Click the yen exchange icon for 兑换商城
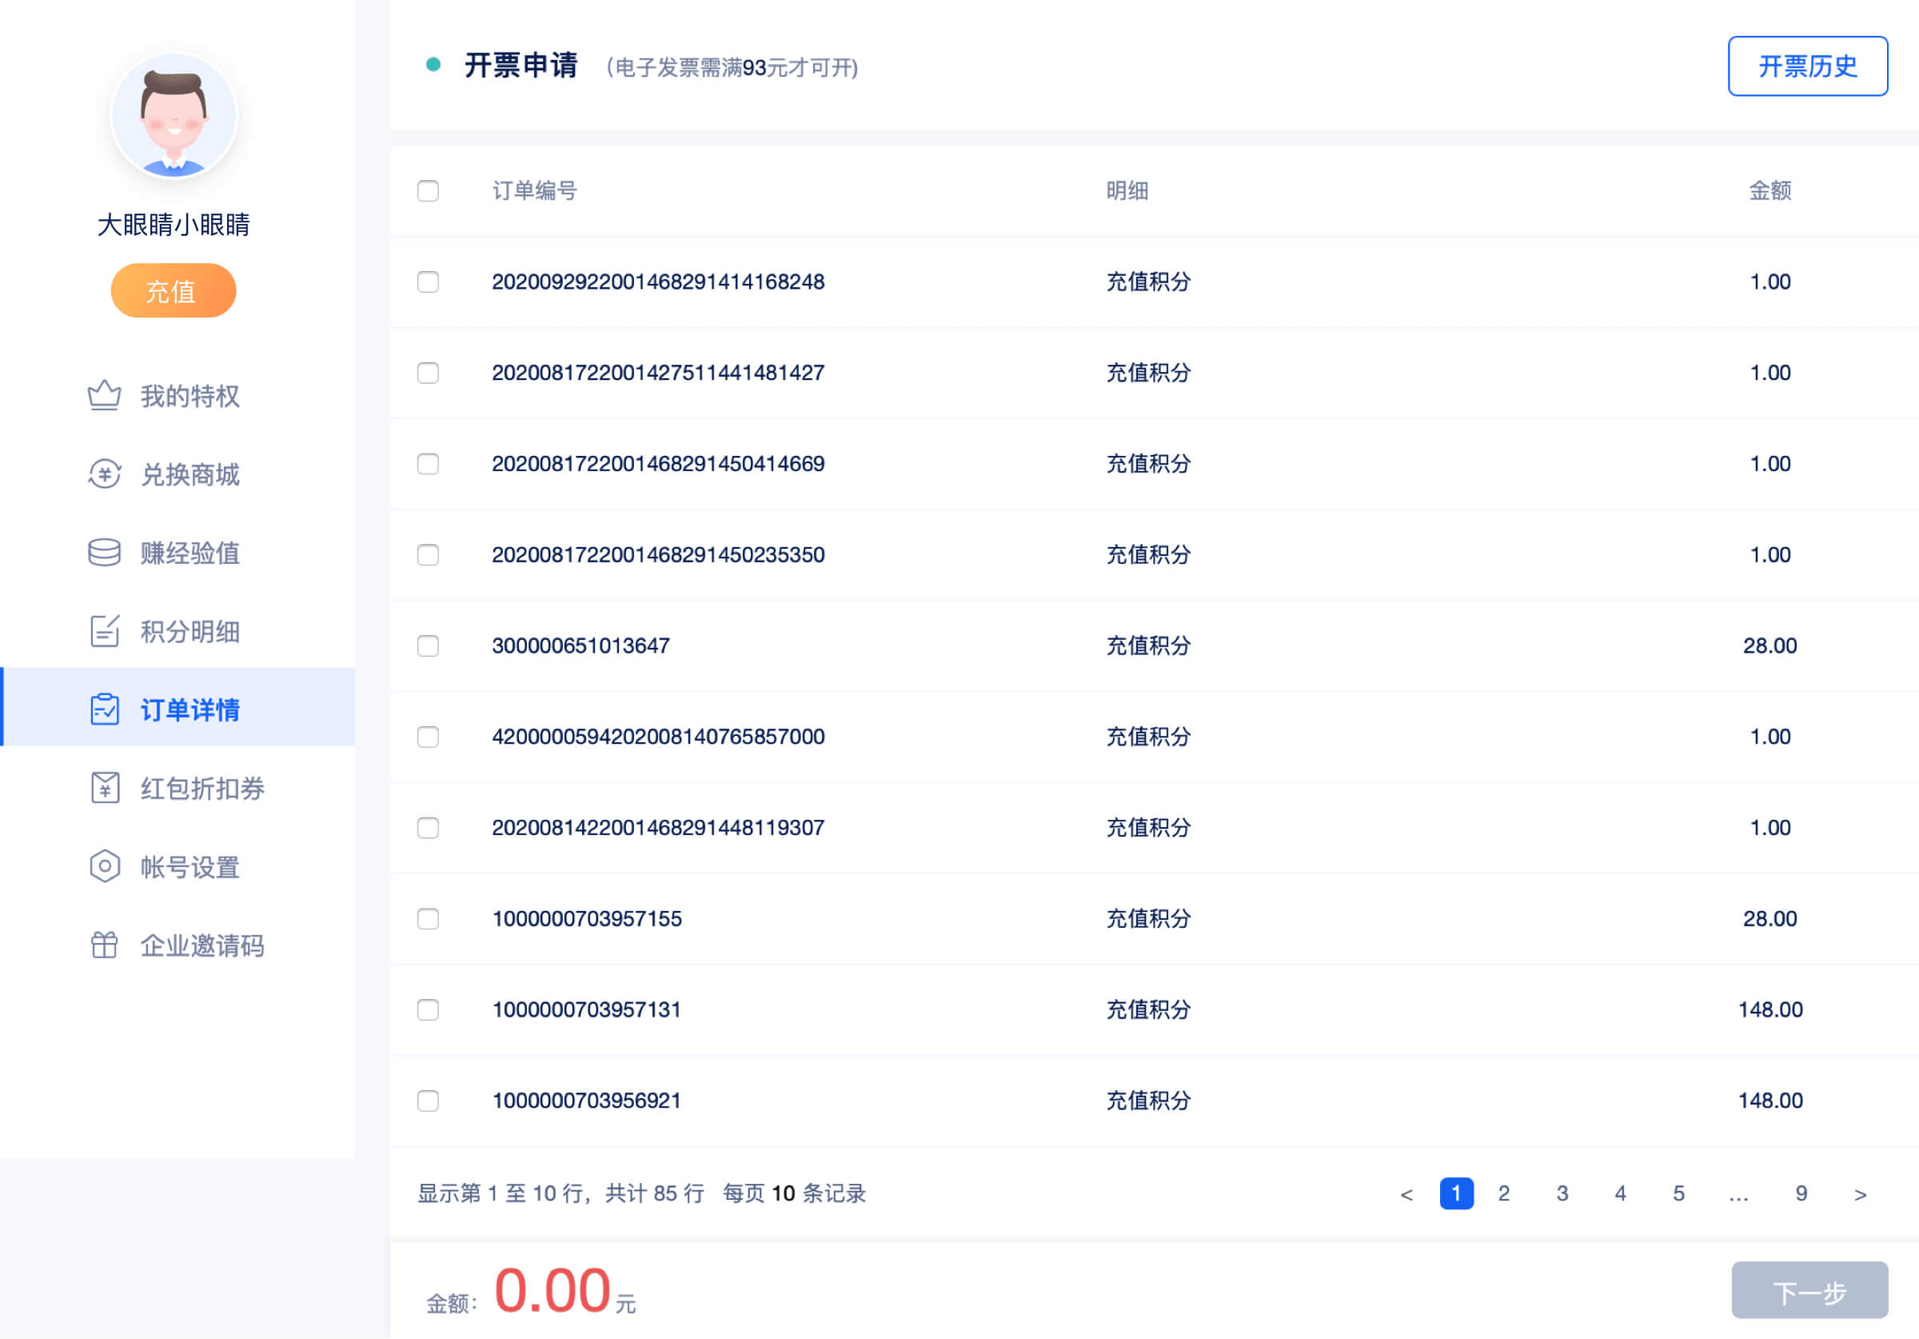 tap(105, 474)
